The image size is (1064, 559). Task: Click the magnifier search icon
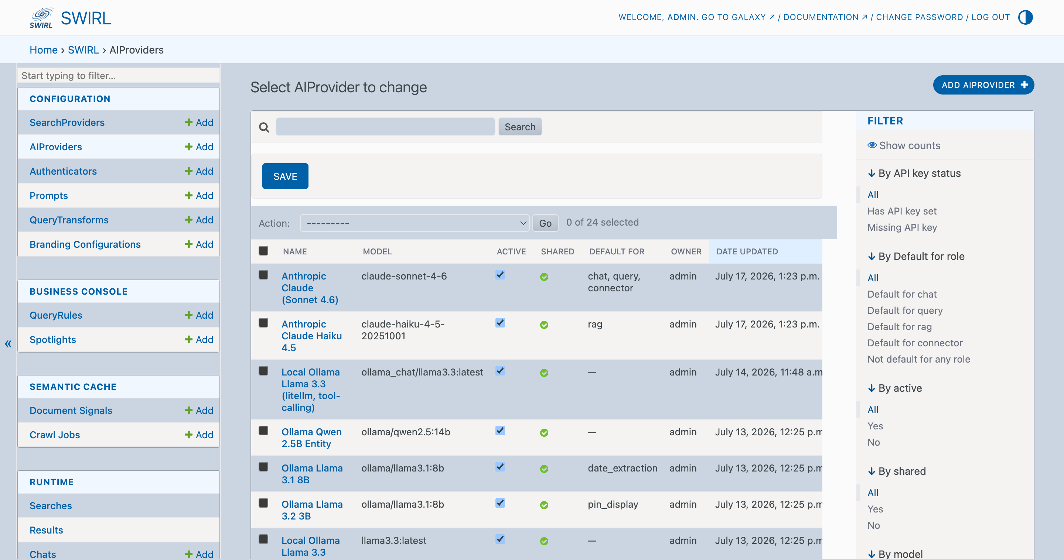click(x=264, y=127)
